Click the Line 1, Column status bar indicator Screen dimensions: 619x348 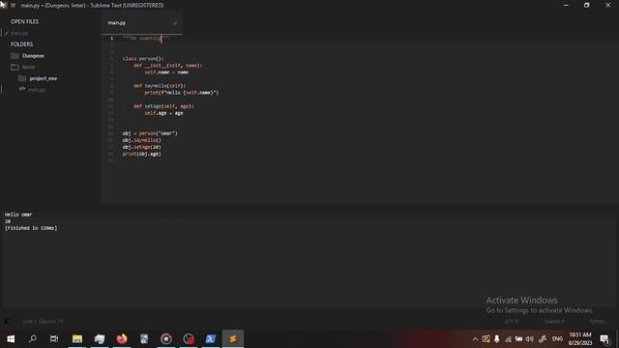tap(43, 321)
